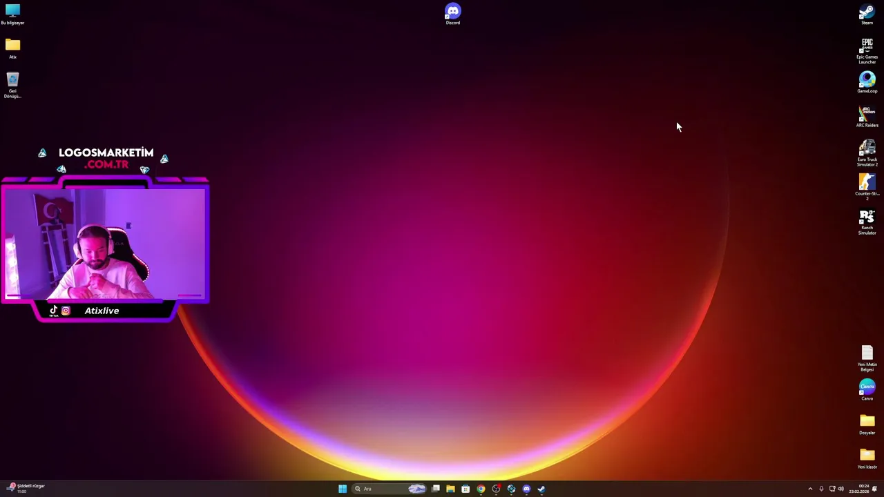Viewport: 884px width, 497px height.
Task: Select the Discord desktop shortcut
Action: point(452,14)
